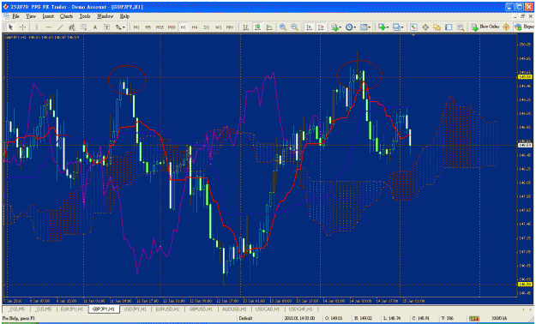
Task: Set timeframe to W1
Action: [218, 27]
